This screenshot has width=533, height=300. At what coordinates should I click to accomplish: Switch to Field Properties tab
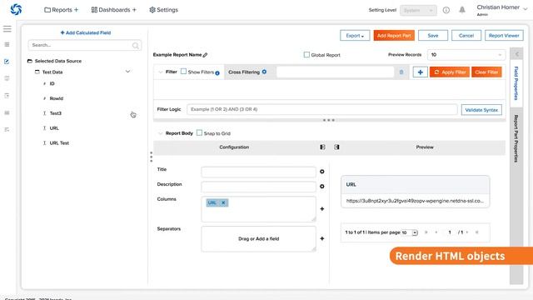pyautogui.click(x=516, y=83)
